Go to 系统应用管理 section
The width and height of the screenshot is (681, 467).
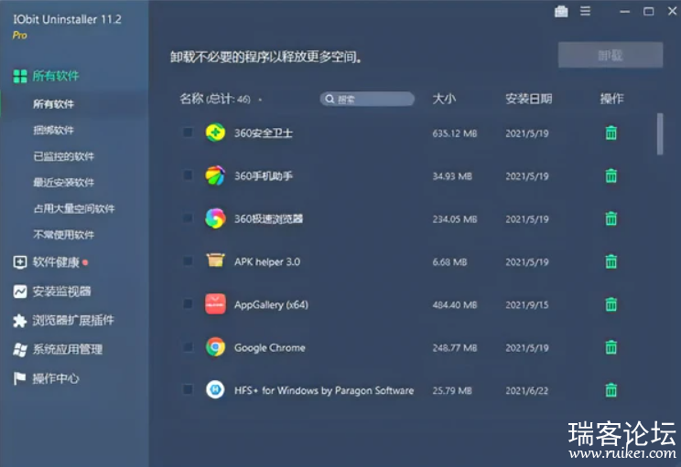pyautogui.click(x=68, y=349)
